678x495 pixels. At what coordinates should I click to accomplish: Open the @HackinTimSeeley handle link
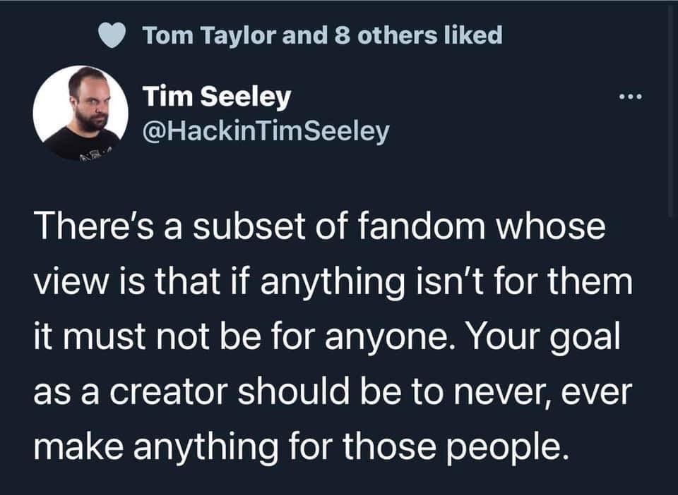click(265, 131)
